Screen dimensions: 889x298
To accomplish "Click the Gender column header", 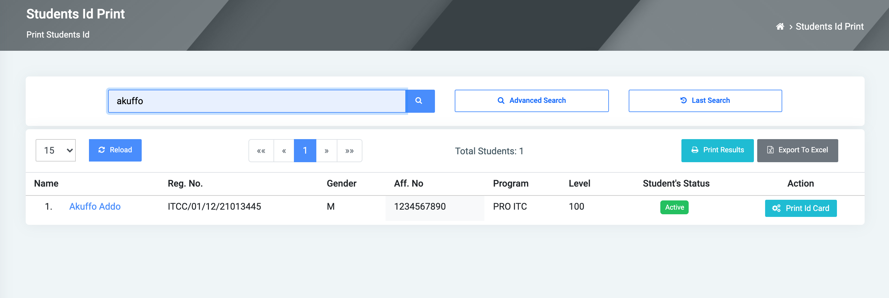I will tap(341, 183).
